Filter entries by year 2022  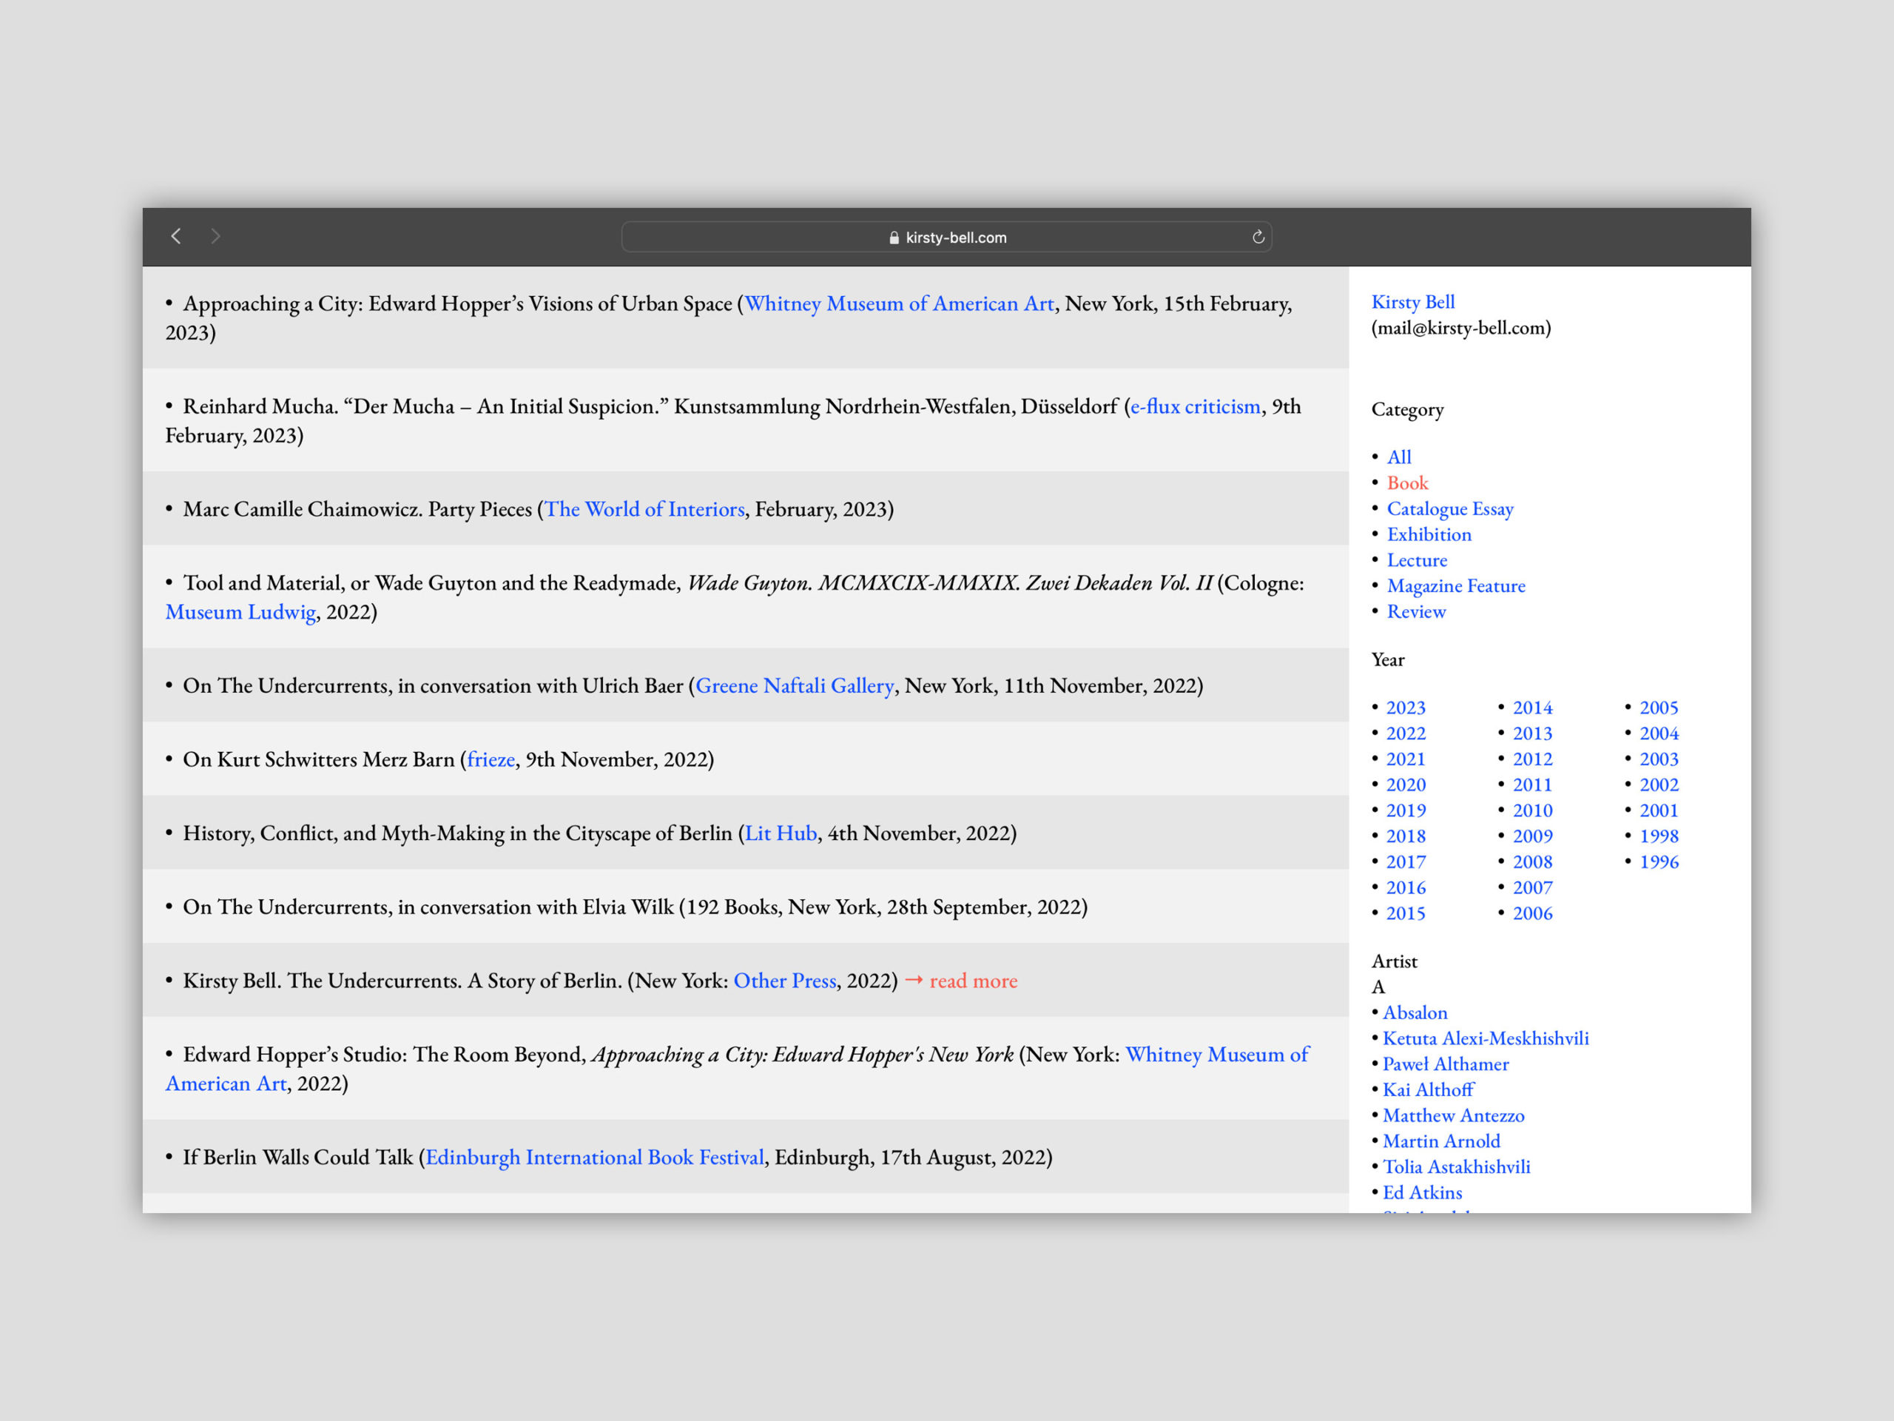1406,733
